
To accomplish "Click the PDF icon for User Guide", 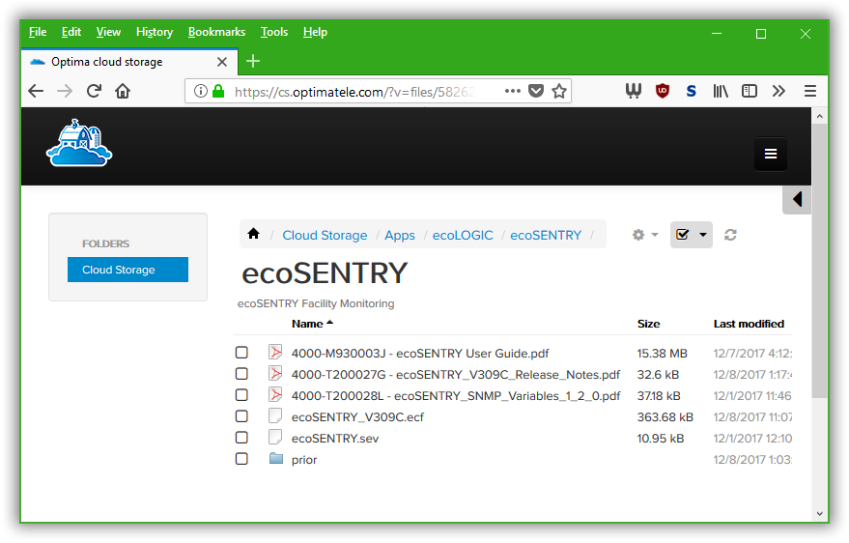I will (x=275, y=353).
